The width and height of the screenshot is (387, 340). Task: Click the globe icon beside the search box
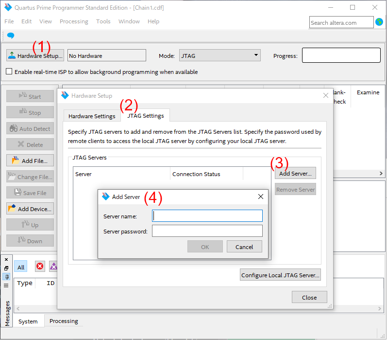[379, 22]
